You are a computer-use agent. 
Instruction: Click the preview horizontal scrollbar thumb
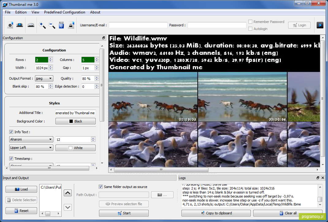tap(161, 170)
